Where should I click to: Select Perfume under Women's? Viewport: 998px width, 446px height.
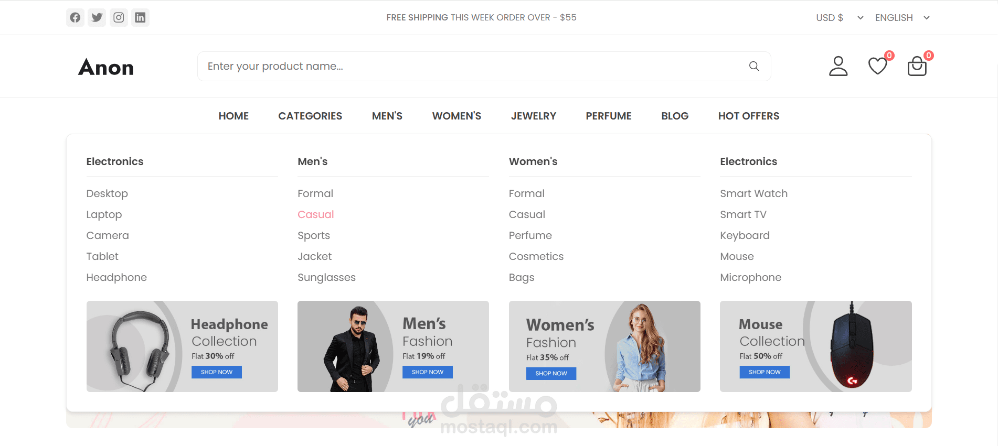(530, 235)
